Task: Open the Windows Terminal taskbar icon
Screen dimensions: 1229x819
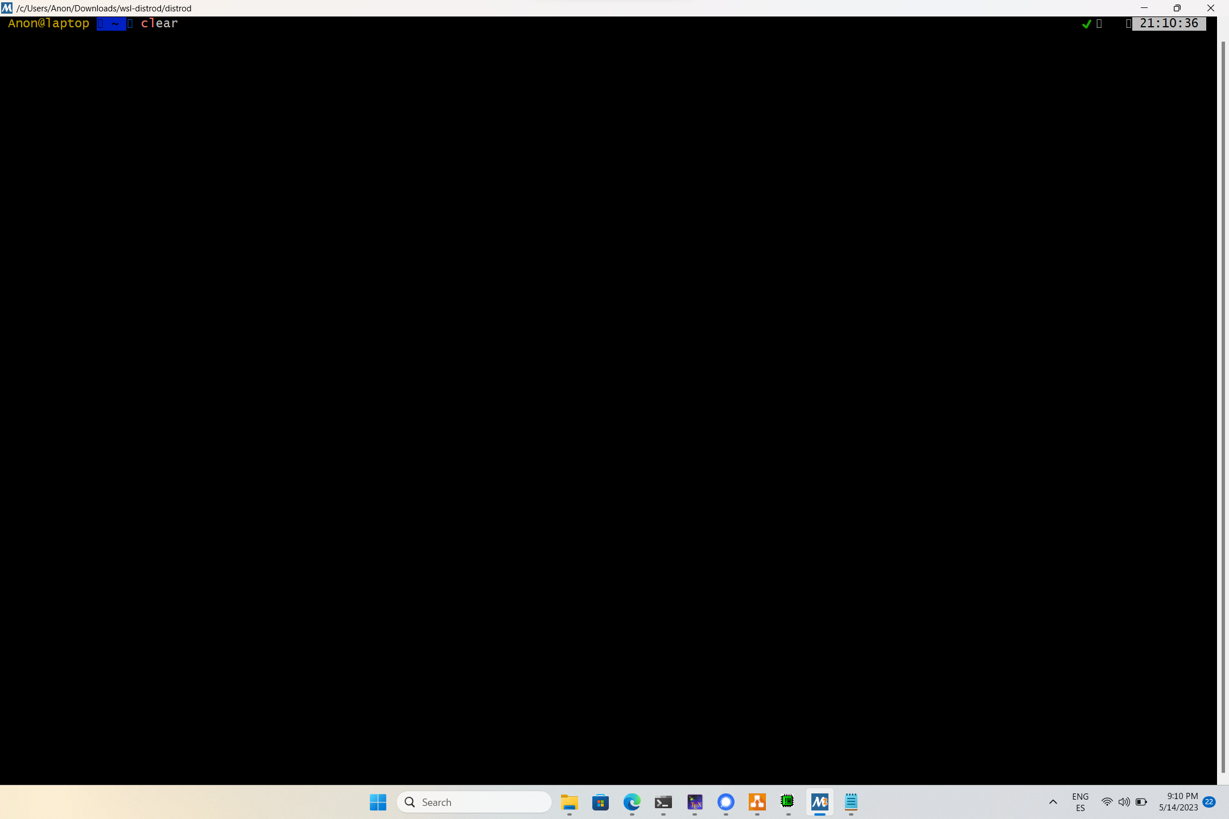Action: click(x=663, y=802)
